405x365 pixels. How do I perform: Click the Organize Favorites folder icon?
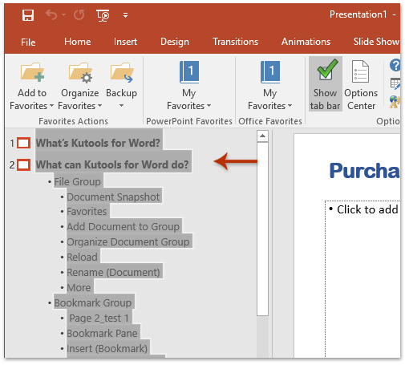click(80, 73)
